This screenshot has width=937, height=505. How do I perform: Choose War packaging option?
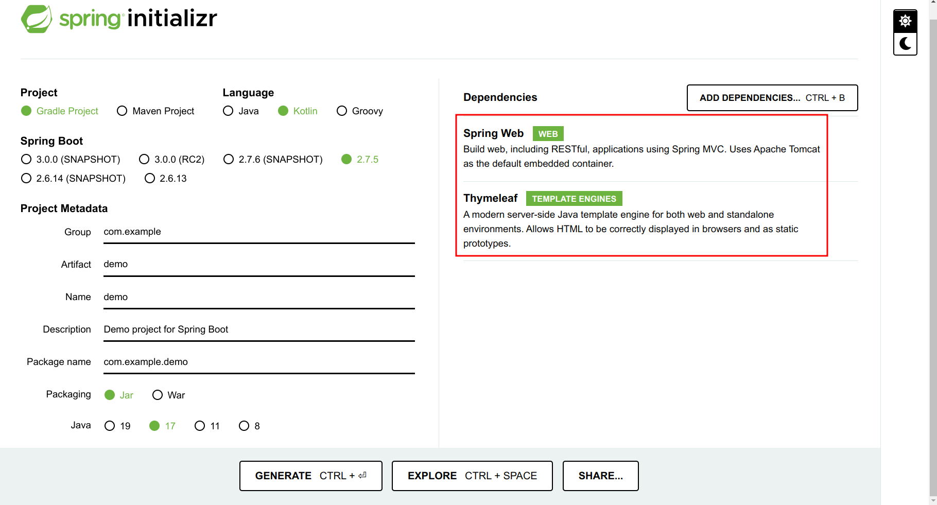coord(158,395)
